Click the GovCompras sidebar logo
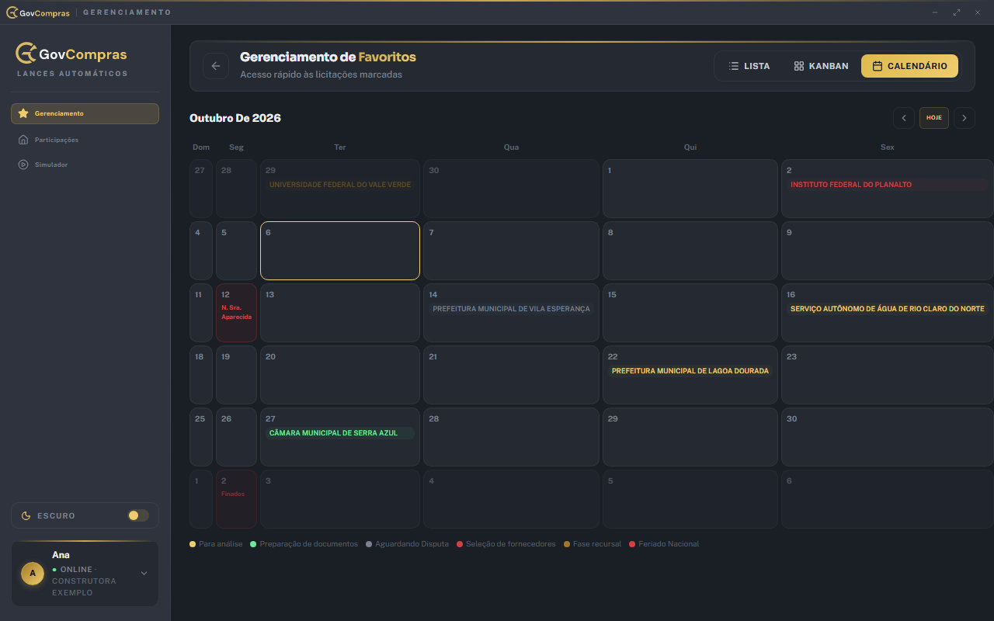 pyautogui.click(x=71, y=54)
